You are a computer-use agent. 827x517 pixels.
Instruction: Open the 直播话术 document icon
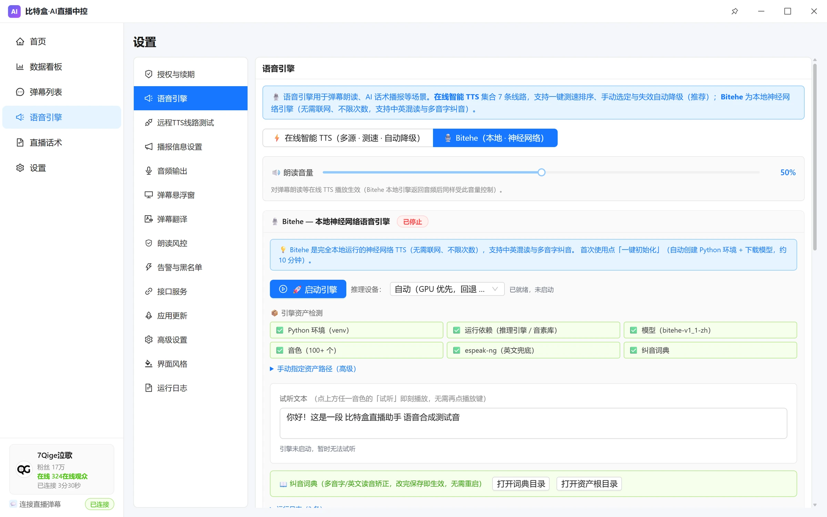point(20,142)
